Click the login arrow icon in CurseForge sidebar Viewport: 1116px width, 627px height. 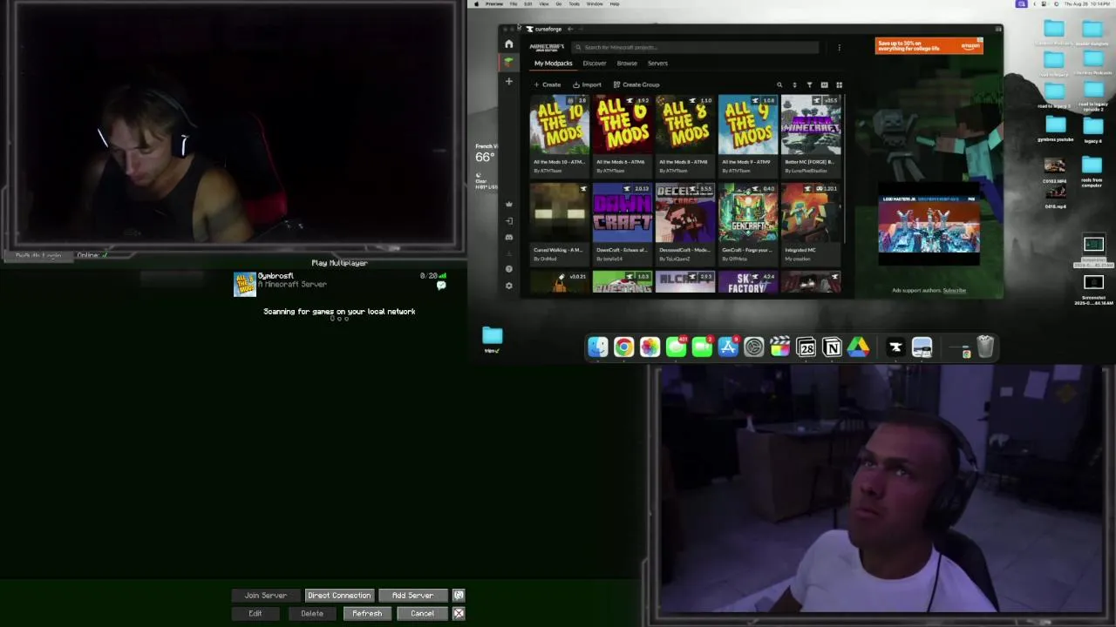pos(509,220)
